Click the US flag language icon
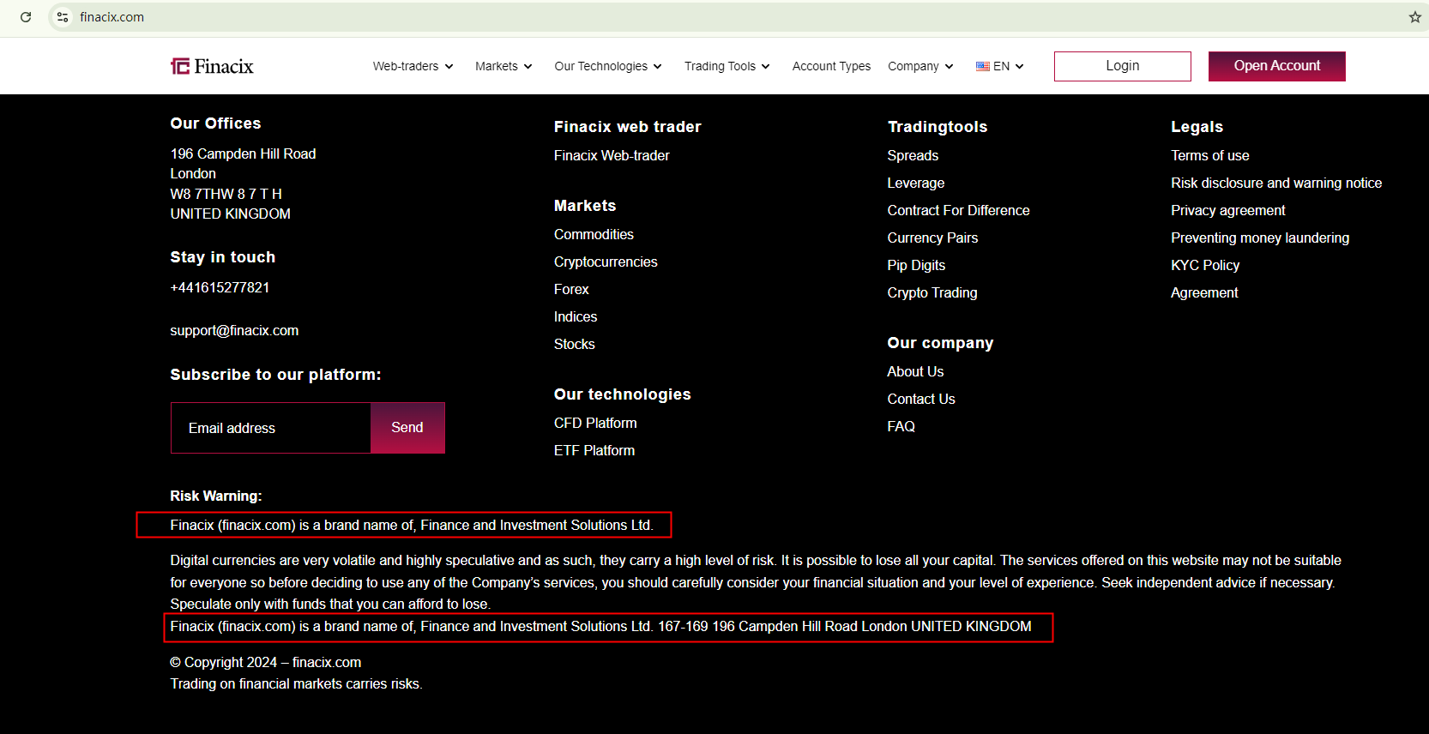The image size is (1429, 734). click(x=982, y=67)
